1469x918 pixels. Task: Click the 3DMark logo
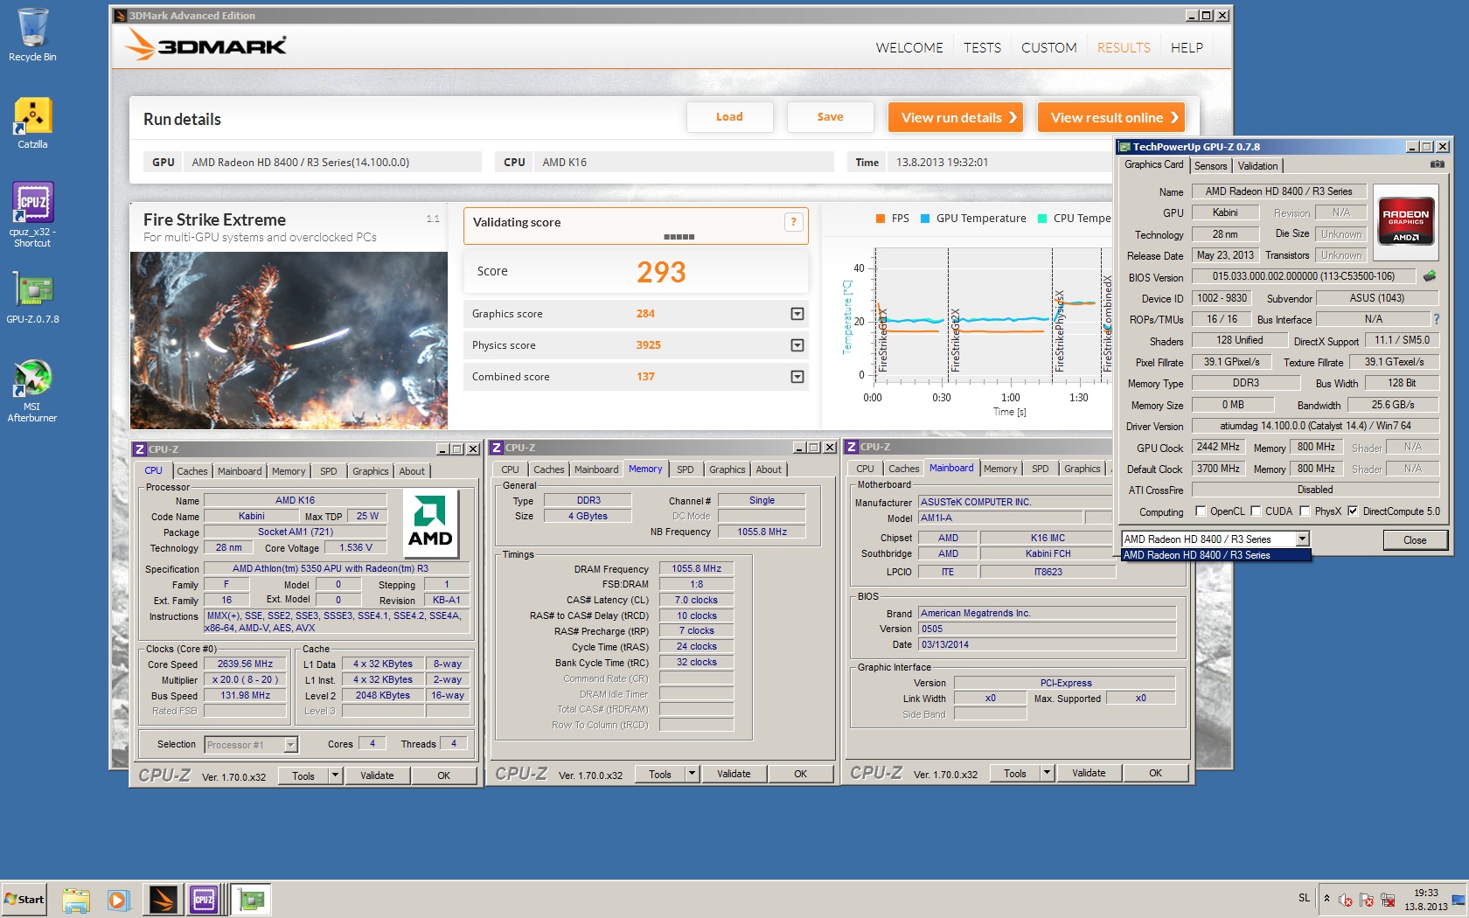pyautogui.click(x=206, y=45)
